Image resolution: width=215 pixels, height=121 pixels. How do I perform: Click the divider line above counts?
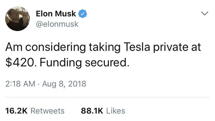pos(107,97)
